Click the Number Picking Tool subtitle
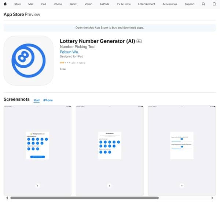Image resolution: width=220 pixels, height=204 pixels. (78, 46)
